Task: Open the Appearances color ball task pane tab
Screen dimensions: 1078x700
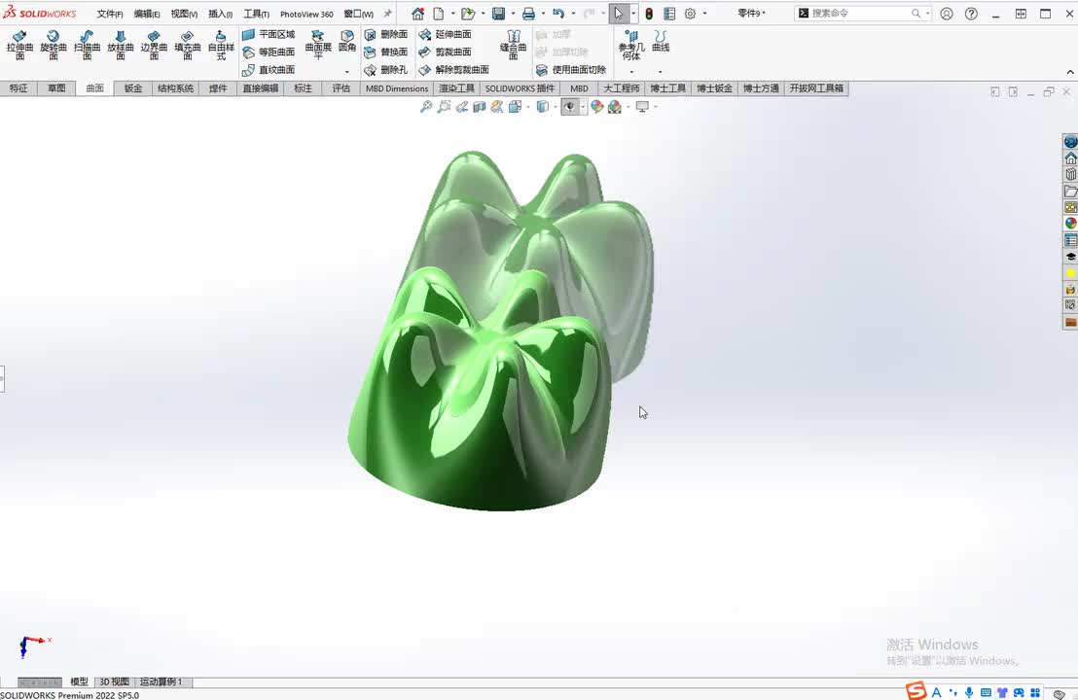Action: [x=1070, y=224]
